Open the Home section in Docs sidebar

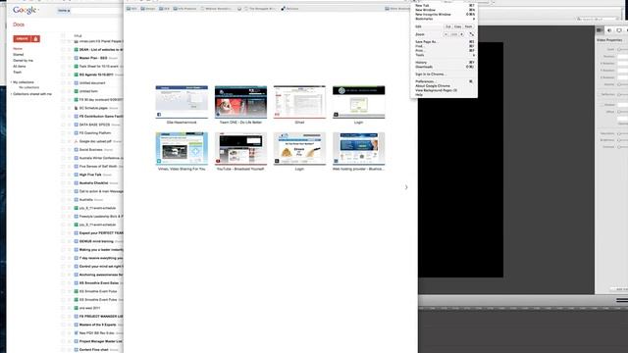pos(18,48)
